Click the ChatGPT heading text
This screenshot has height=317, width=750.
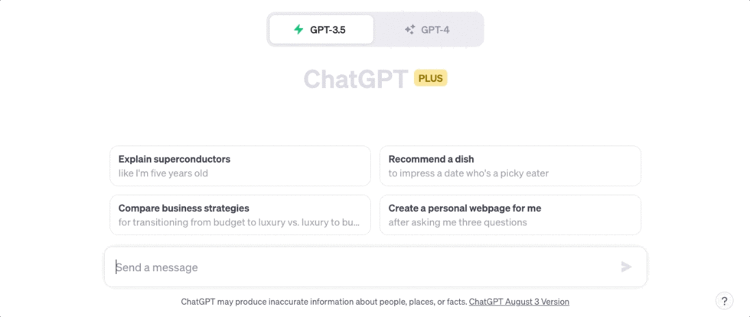coord(355,79)
